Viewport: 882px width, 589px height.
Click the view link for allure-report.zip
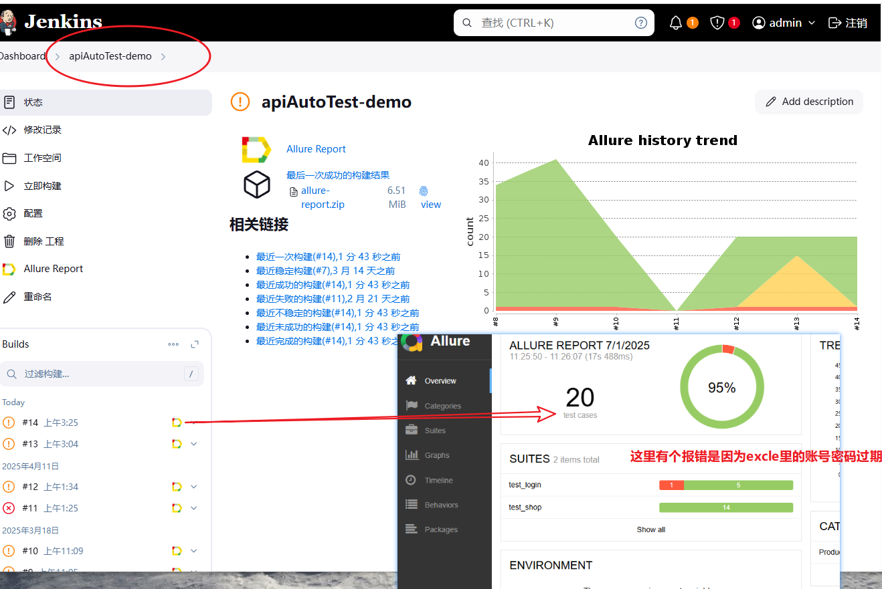coord(431,205)
